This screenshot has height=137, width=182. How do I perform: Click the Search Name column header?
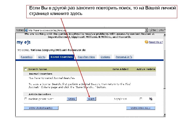pyautogui.click(x=38, y=69)
